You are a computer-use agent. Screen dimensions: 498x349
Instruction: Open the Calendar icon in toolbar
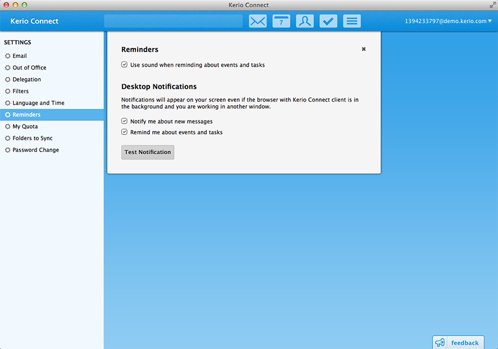pyautogui.click(x=281, y=21)
